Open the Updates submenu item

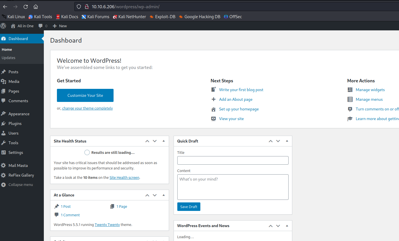9,58
